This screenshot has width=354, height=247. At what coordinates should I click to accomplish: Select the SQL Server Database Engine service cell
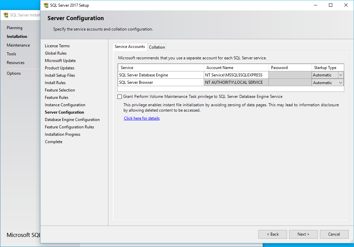(161, 75)
